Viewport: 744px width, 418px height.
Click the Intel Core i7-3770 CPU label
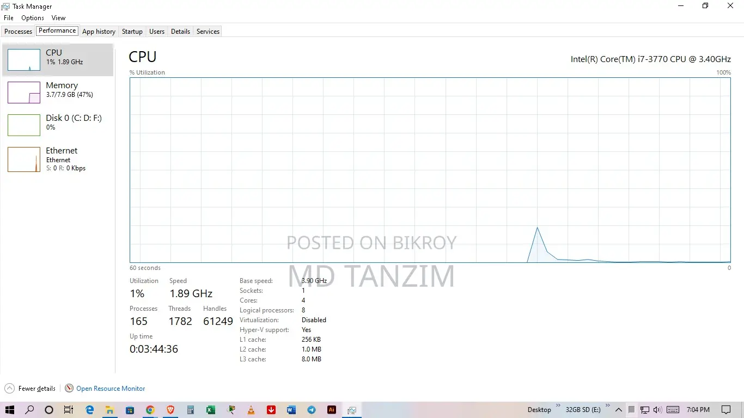(x=651, y=59)
